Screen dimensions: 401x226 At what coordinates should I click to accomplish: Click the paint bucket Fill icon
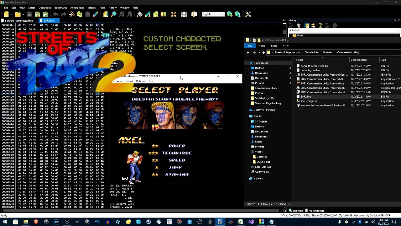[140, 14]
